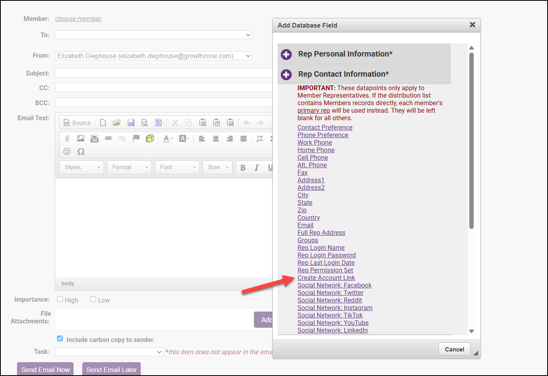Insert a smiley emoticon
The image size is (548, 376).
pyautogui.click(x=67, y=151)
